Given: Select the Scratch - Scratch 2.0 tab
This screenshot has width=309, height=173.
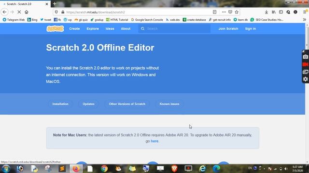Looking at the screenshot, I should [x=25, y=4].
